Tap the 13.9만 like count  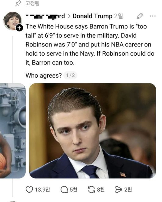tap(42, 190)
